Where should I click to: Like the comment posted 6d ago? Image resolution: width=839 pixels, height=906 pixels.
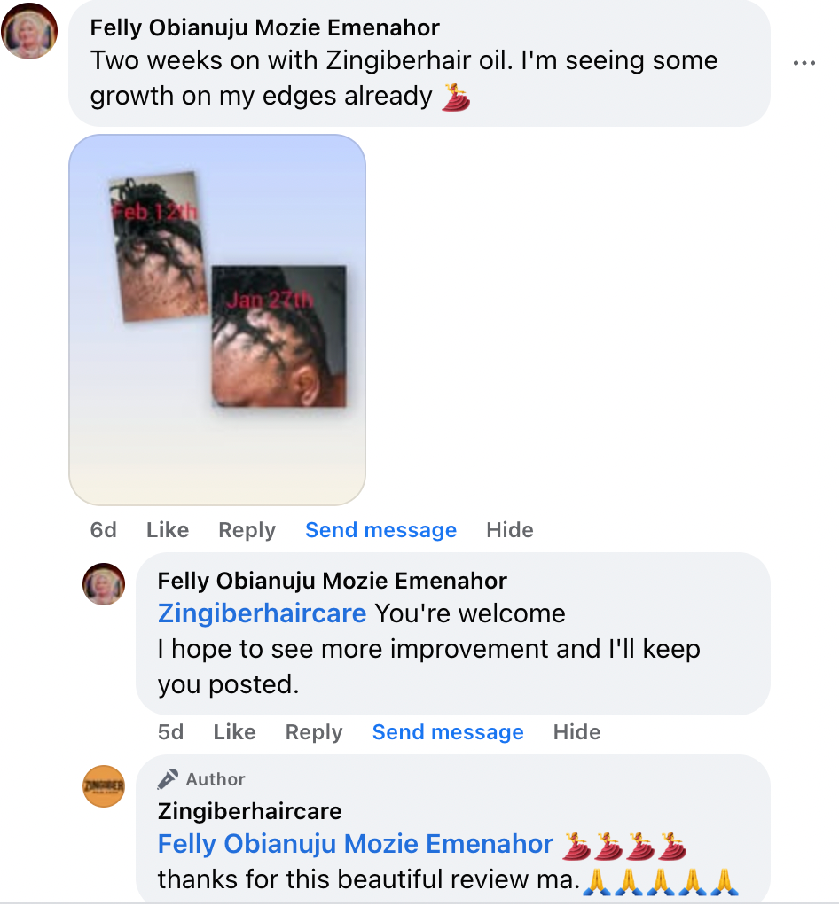pyautogui.click(x=168, y=530)
